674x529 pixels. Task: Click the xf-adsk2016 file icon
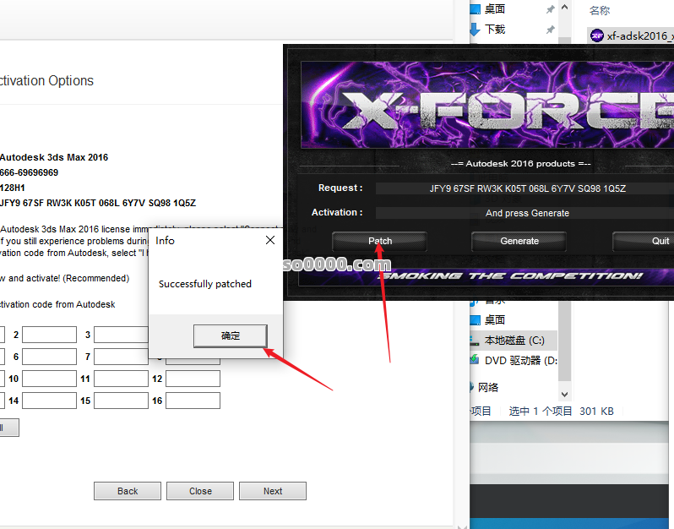(x=597, y=35)
